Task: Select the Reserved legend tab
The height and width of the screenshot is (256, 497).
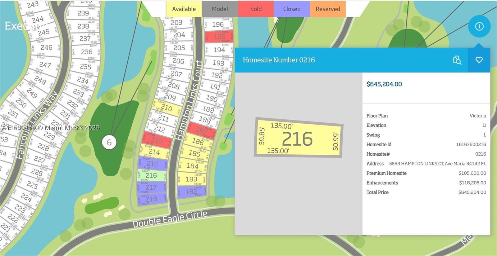Action: tap(328, 9)
